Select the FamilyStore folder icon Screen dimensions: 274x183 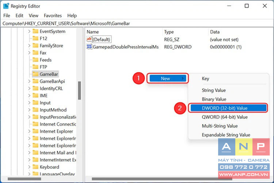[35, 45]
